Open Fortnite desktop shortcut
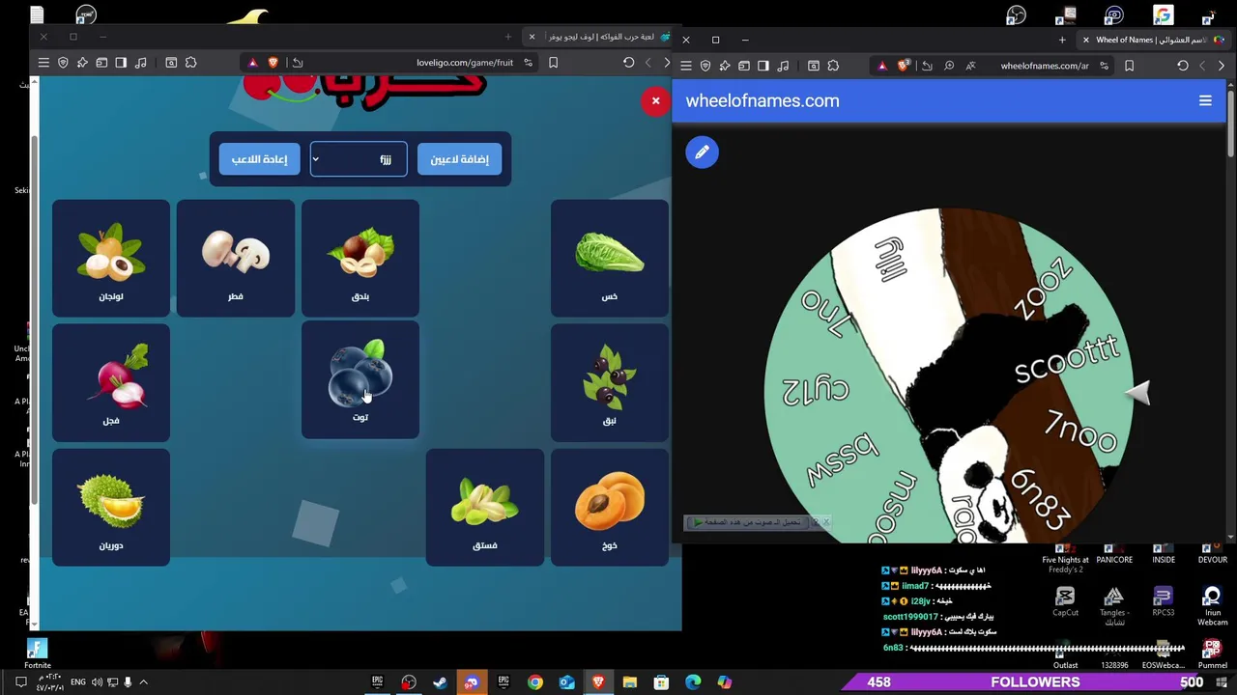This screenshot has width=1237, height=695. pos(38,653)
